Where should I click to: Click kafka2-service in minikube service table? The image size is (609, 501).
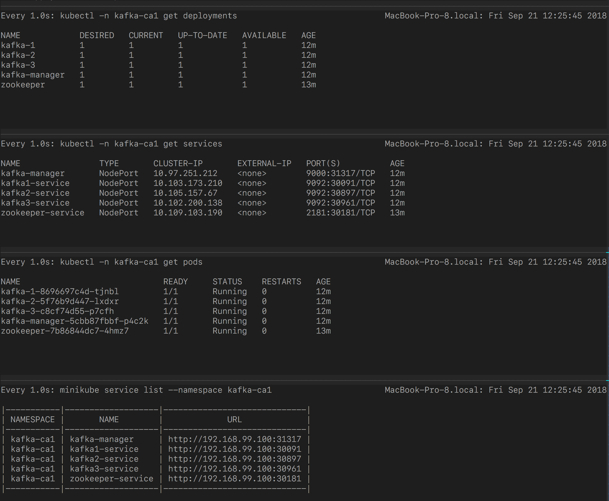pyautogui.click(x=104, y=459)
